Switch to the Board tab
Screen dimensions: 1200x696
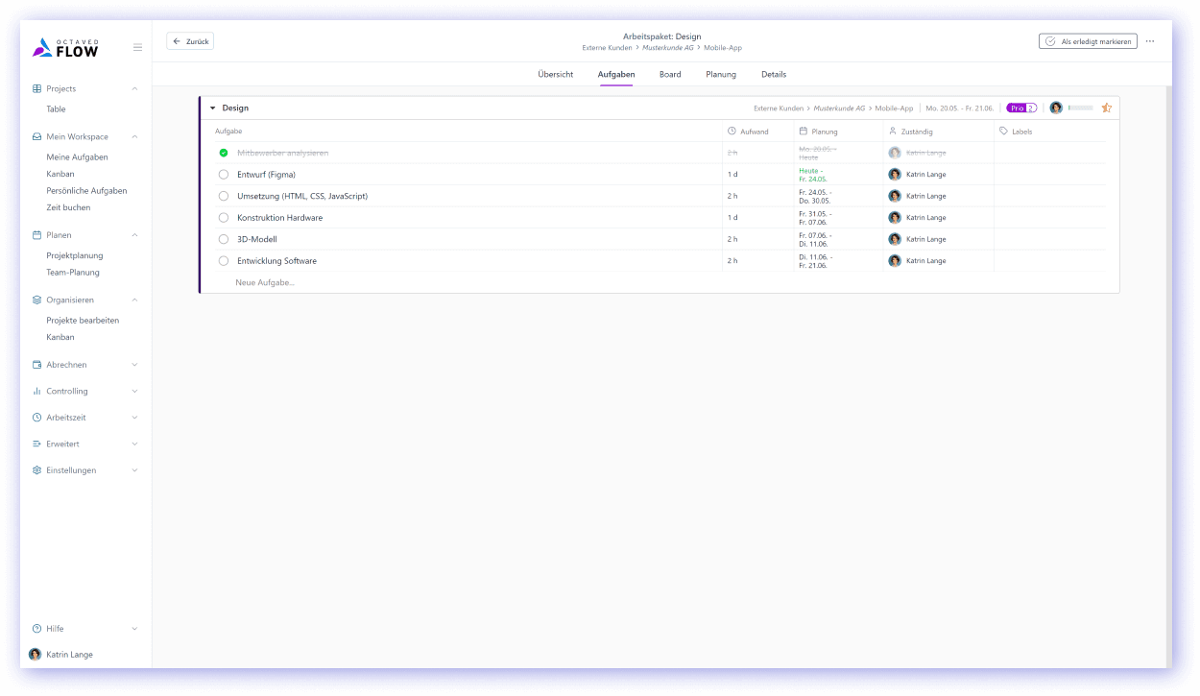(670, 75)
